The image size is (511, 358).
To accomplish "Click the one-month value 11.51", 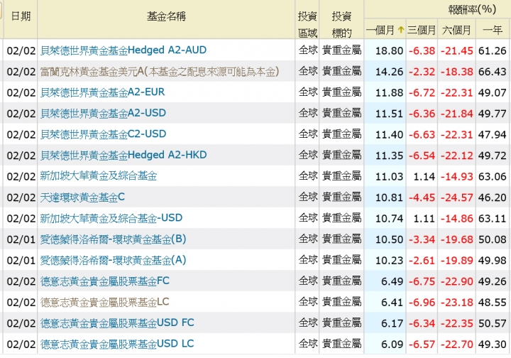I will tap(389, 114).
